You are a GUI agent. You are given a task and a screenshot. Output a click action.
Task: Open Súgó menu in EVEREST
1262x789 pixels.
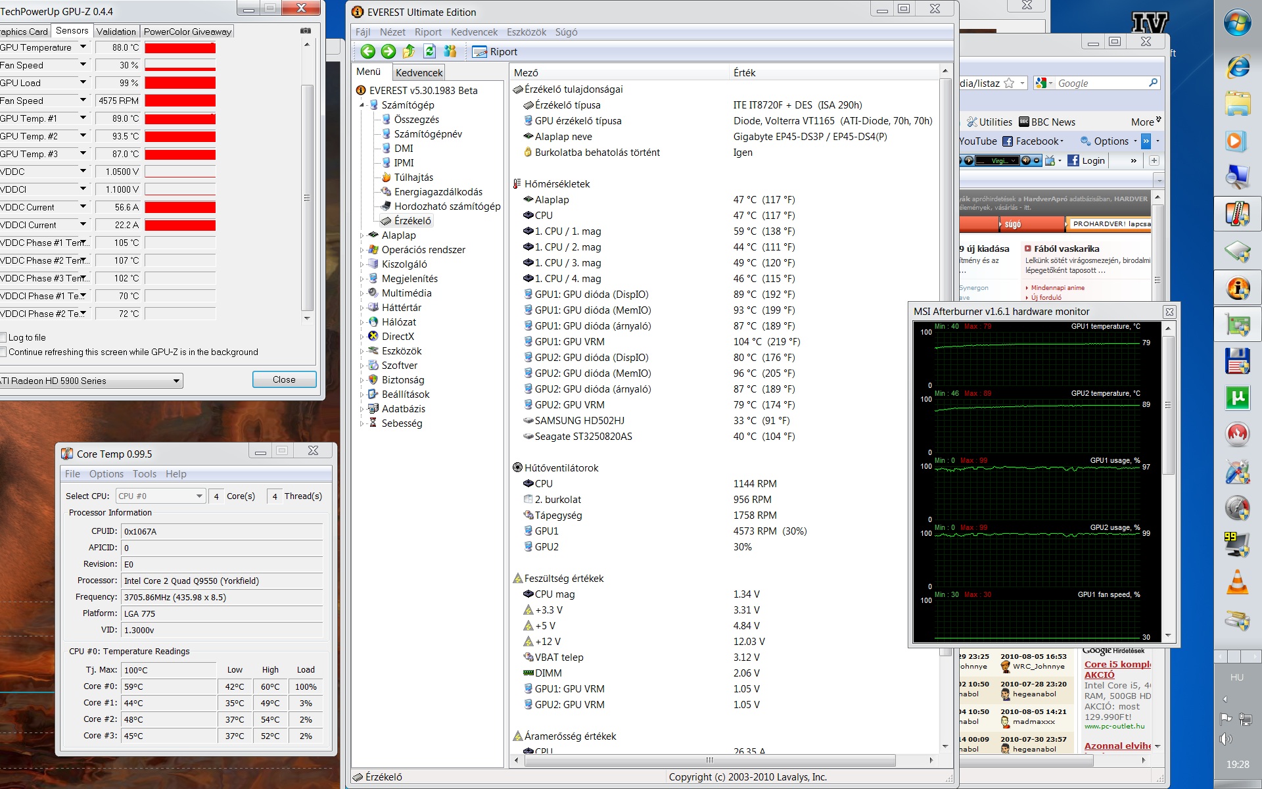(566, 32)
